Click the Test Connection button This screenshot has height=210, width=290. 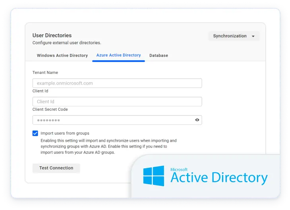(x=56, y=168)
